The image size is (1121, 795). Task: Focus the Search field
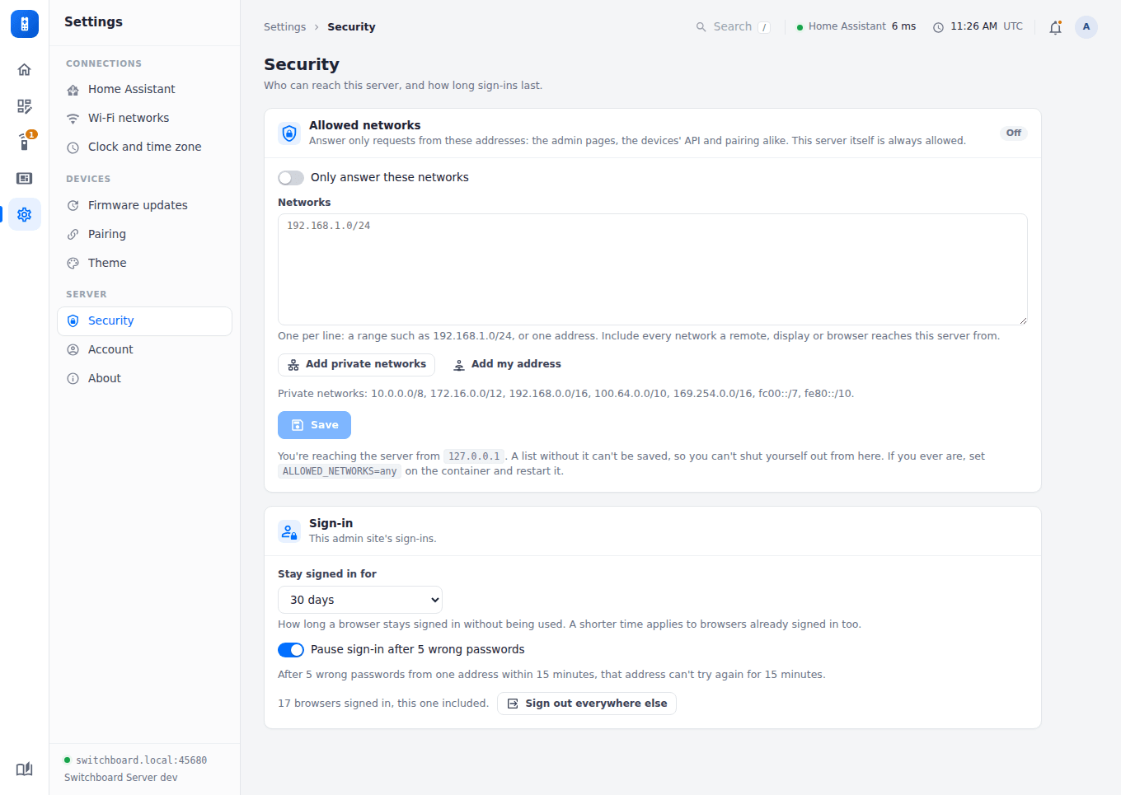(733, 27)
